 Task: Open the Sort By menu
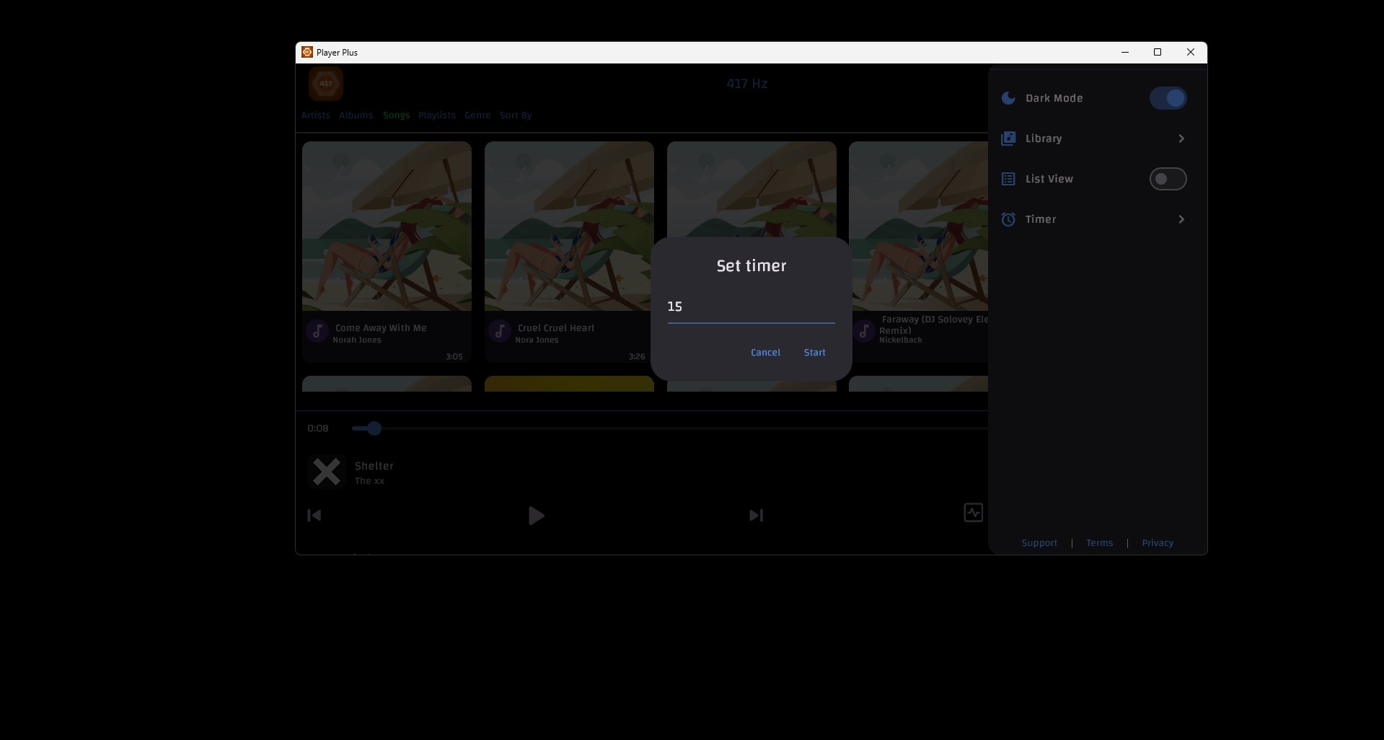516,115
